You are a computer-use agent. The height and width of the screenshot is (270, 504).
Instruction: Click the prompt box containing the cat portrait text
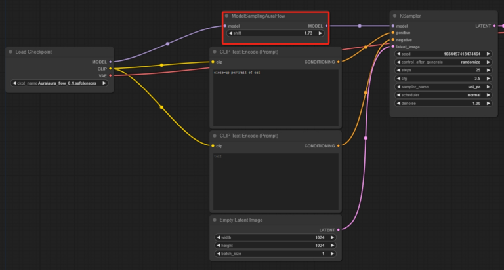coord(275,97)
